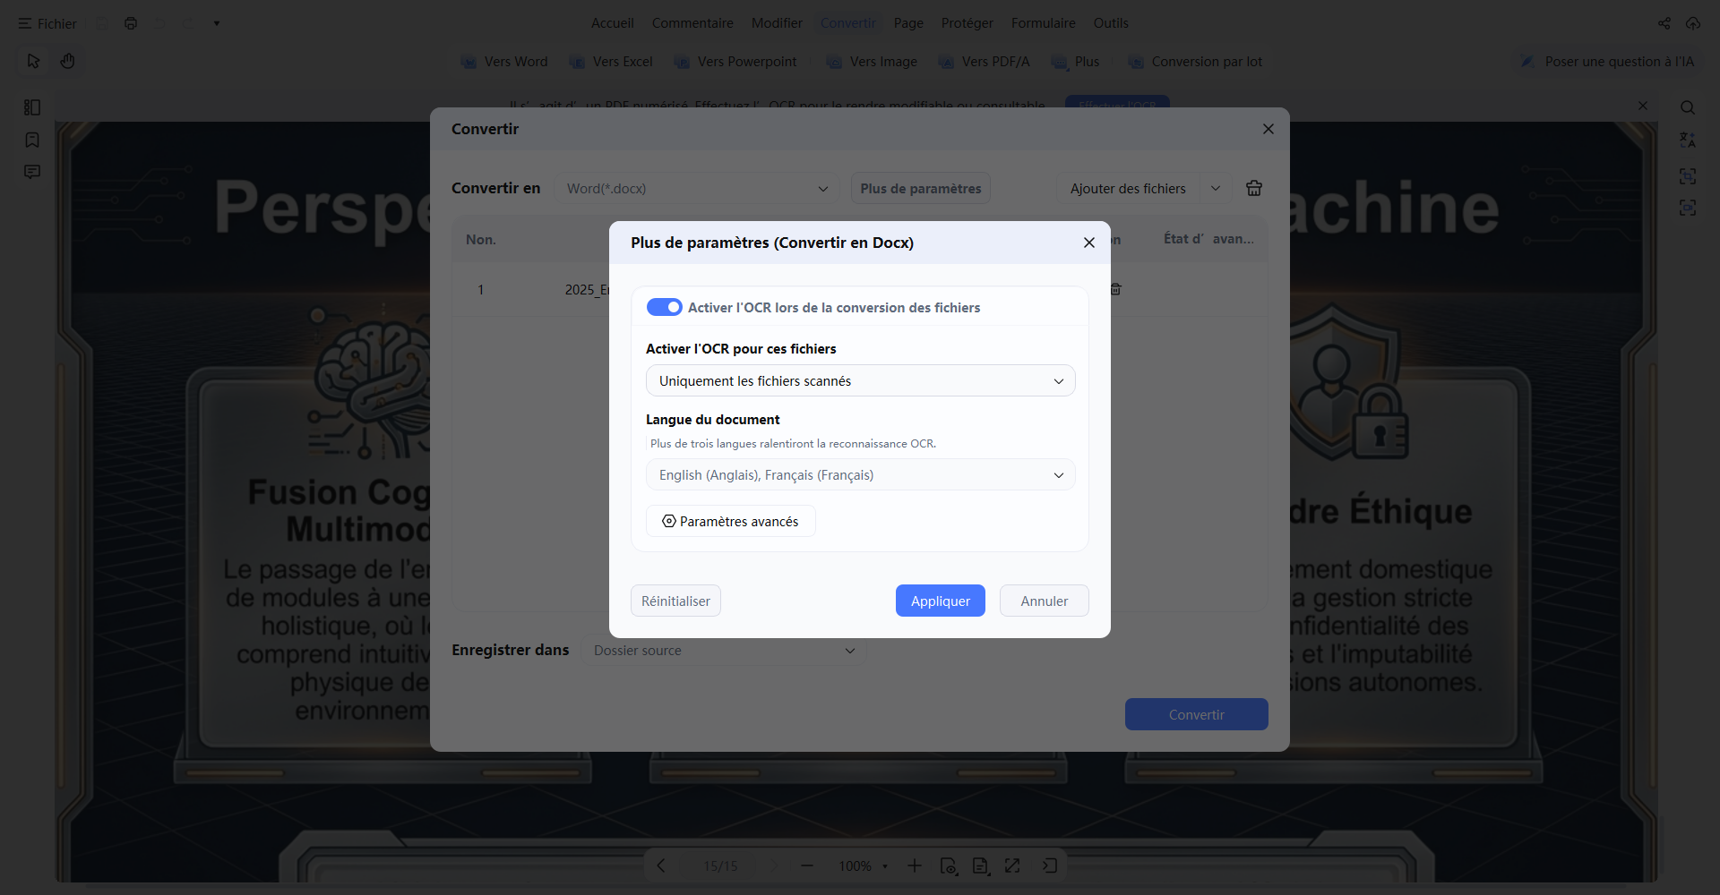Click the Réinitialiser button
This screenshot has width=1720, height=895.
tap(675, 601)
